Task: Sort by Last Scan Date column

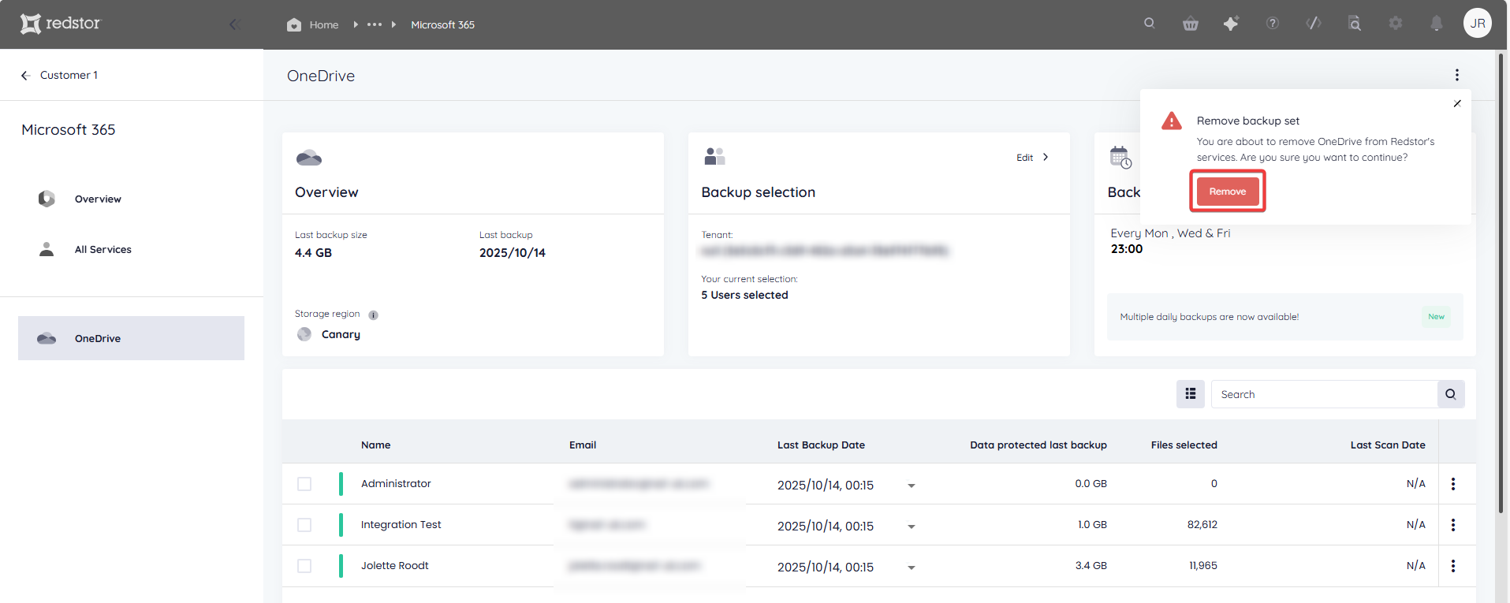Action: [x=1388, y=445]
